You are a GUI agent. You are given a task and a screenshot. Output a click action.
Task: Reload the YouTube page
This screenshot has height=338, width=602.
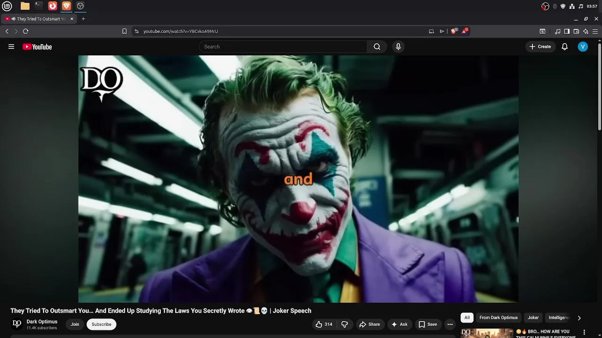[26, 31]
